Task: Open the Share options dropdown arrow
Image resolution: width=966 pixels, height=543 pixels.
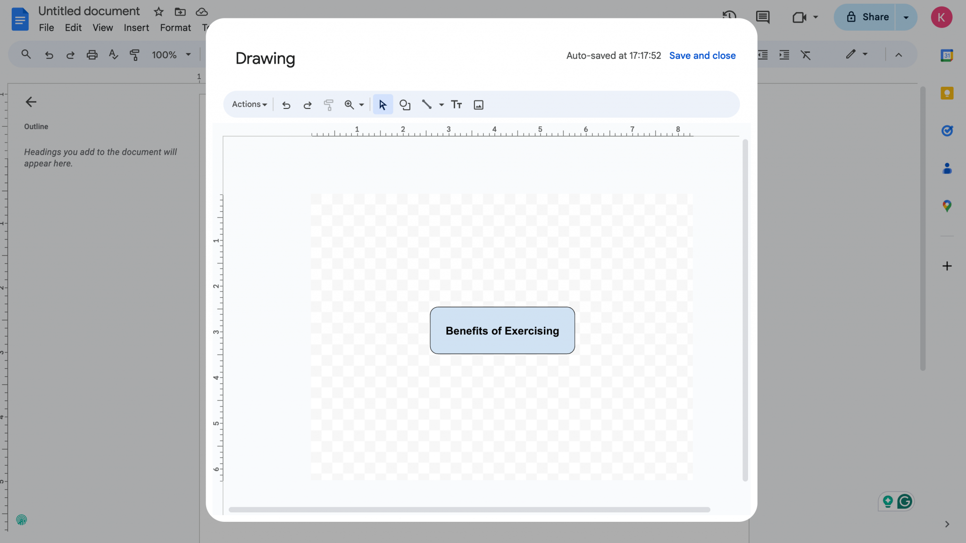Action: pyautogui.click(x=906, y=17)
